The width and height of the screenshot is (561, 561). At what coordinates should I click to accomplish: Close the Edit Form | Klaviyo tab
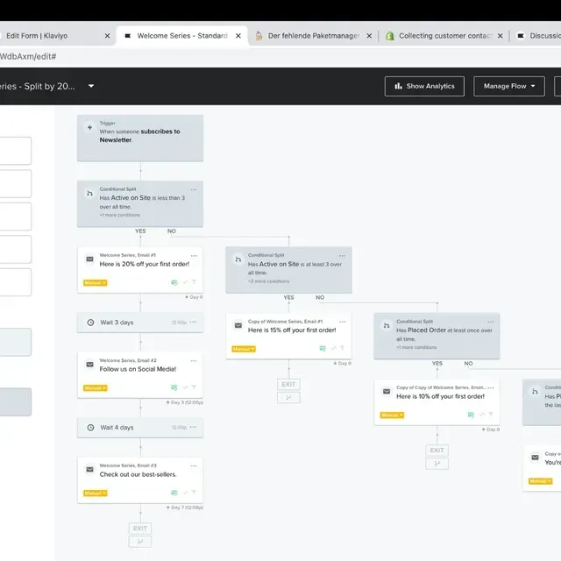coord(107,36)
